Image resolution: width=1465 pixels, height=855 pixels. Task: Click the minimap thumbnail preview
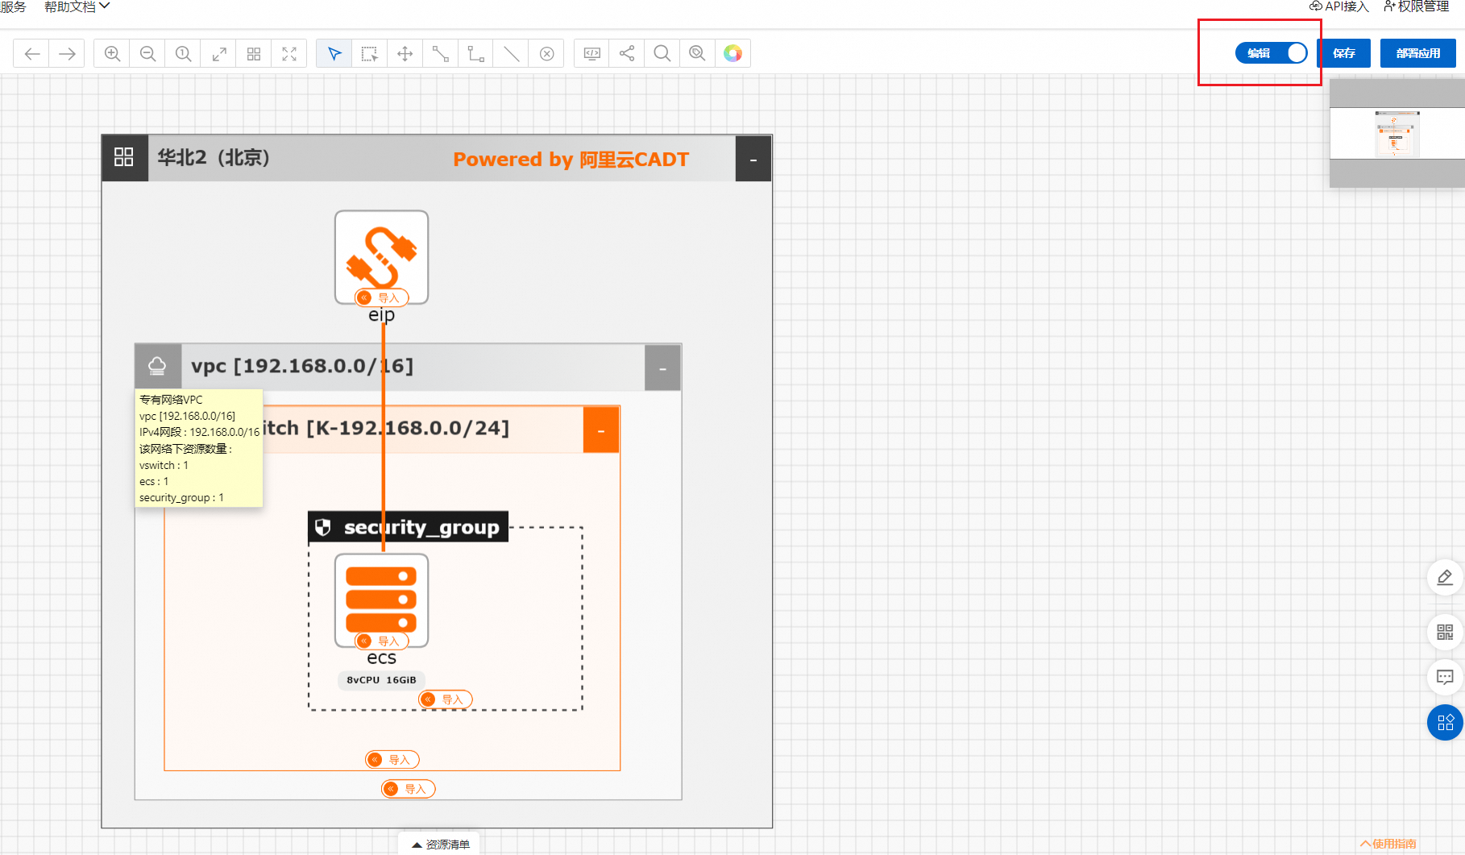coord(1397,134)
